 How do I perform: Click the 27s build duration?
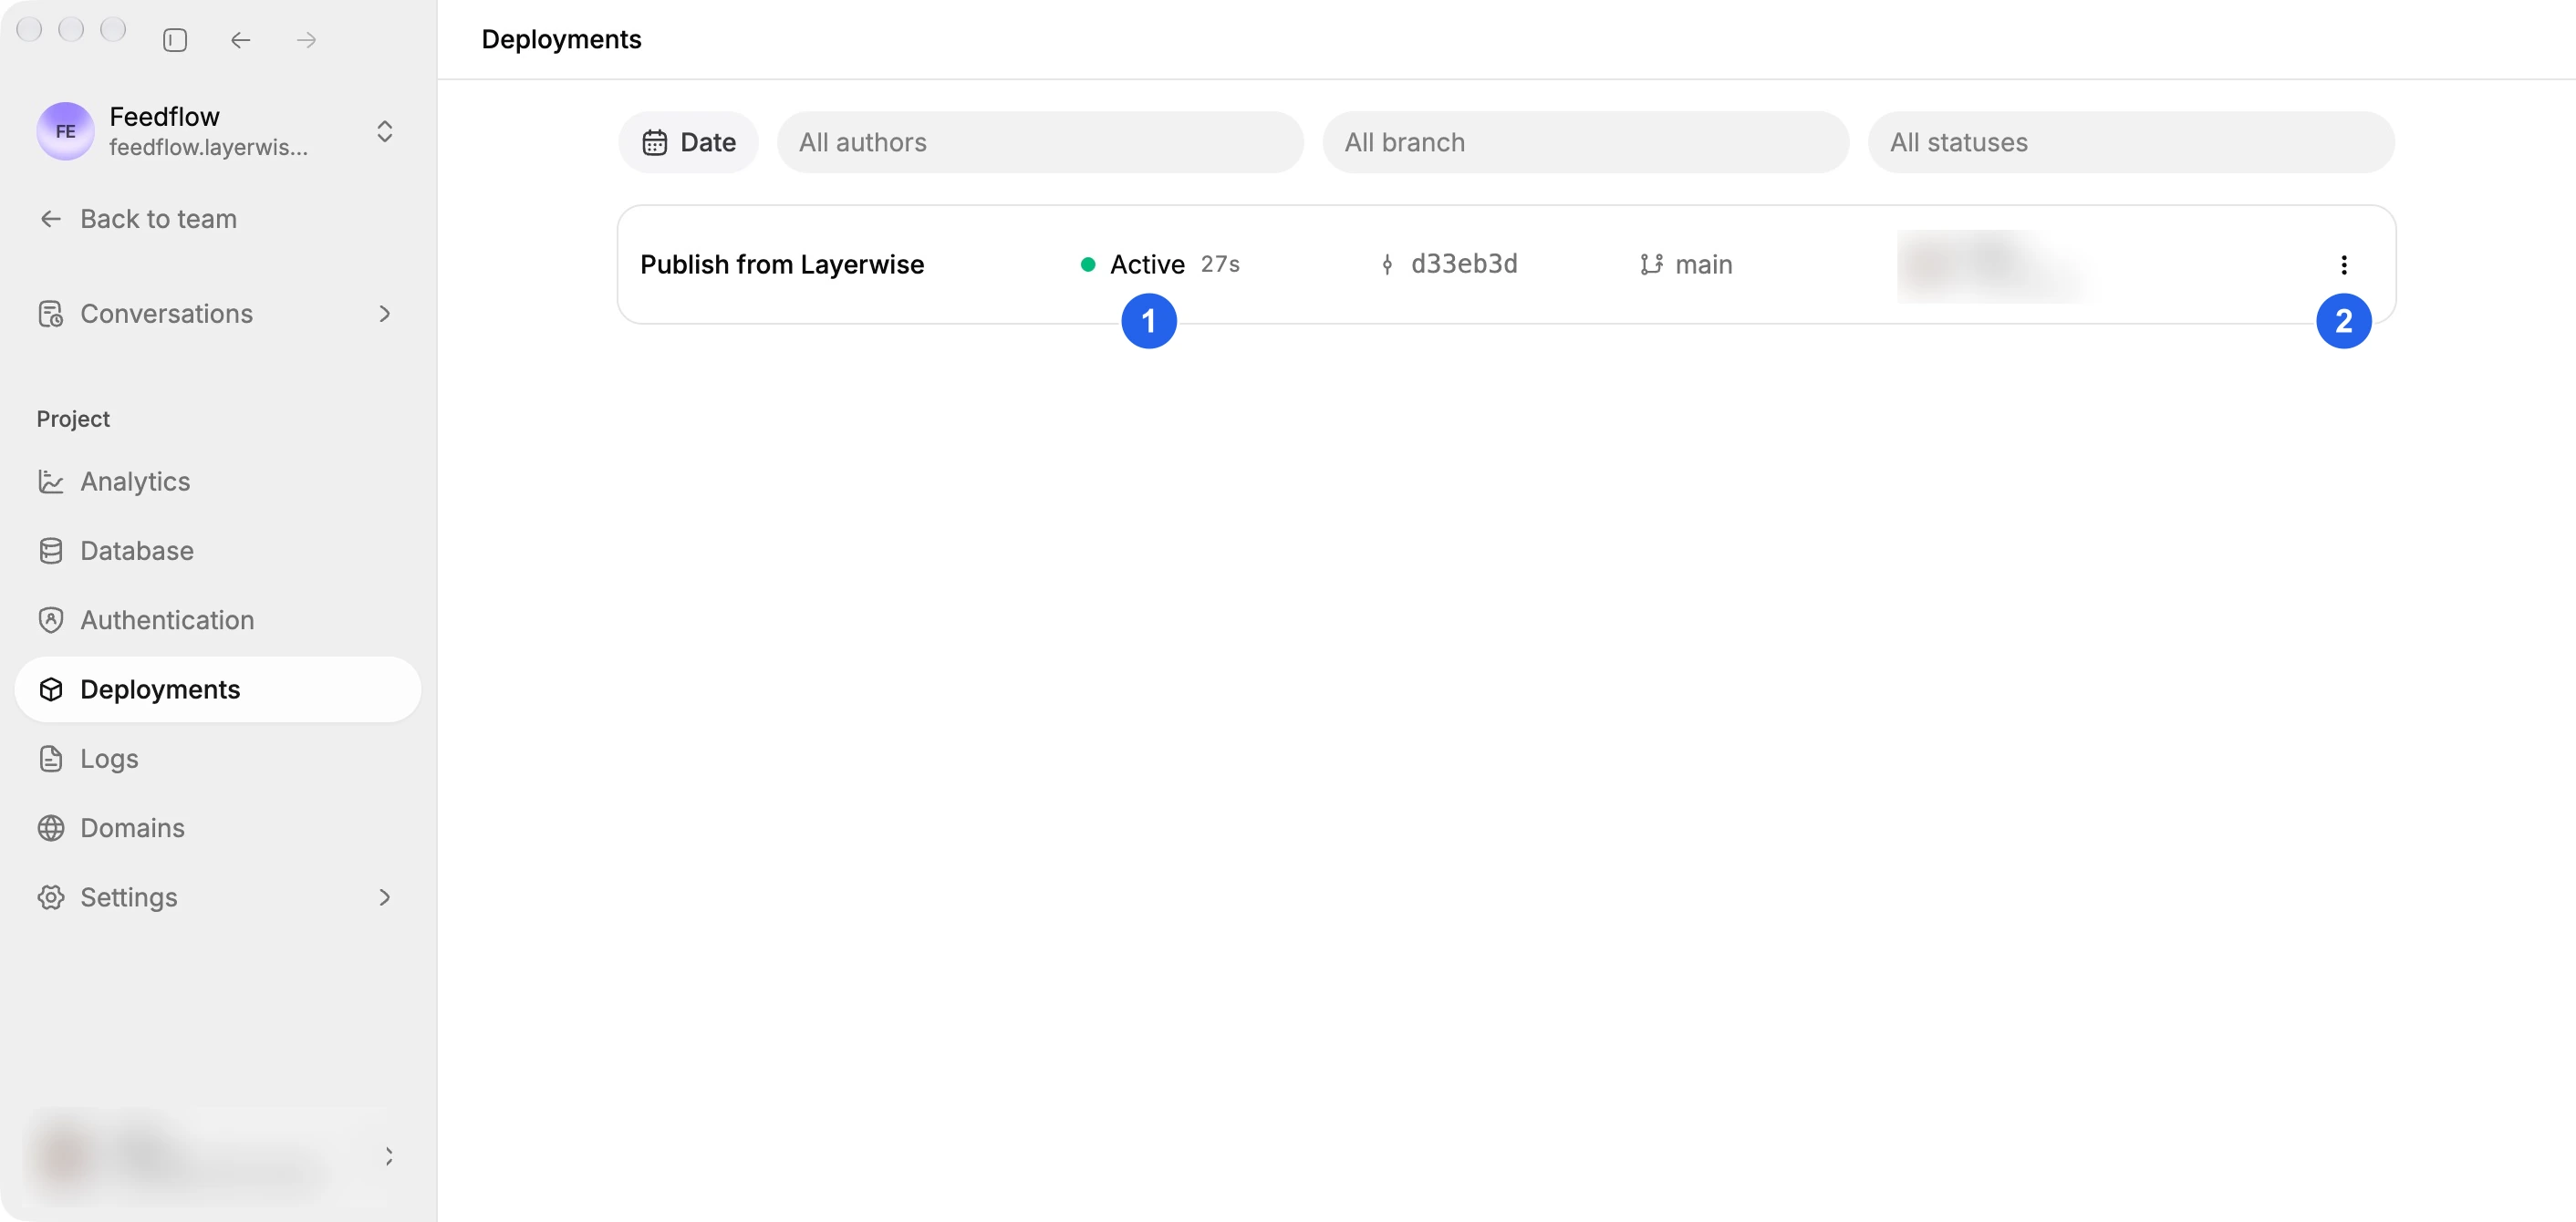coord(1220,264)
